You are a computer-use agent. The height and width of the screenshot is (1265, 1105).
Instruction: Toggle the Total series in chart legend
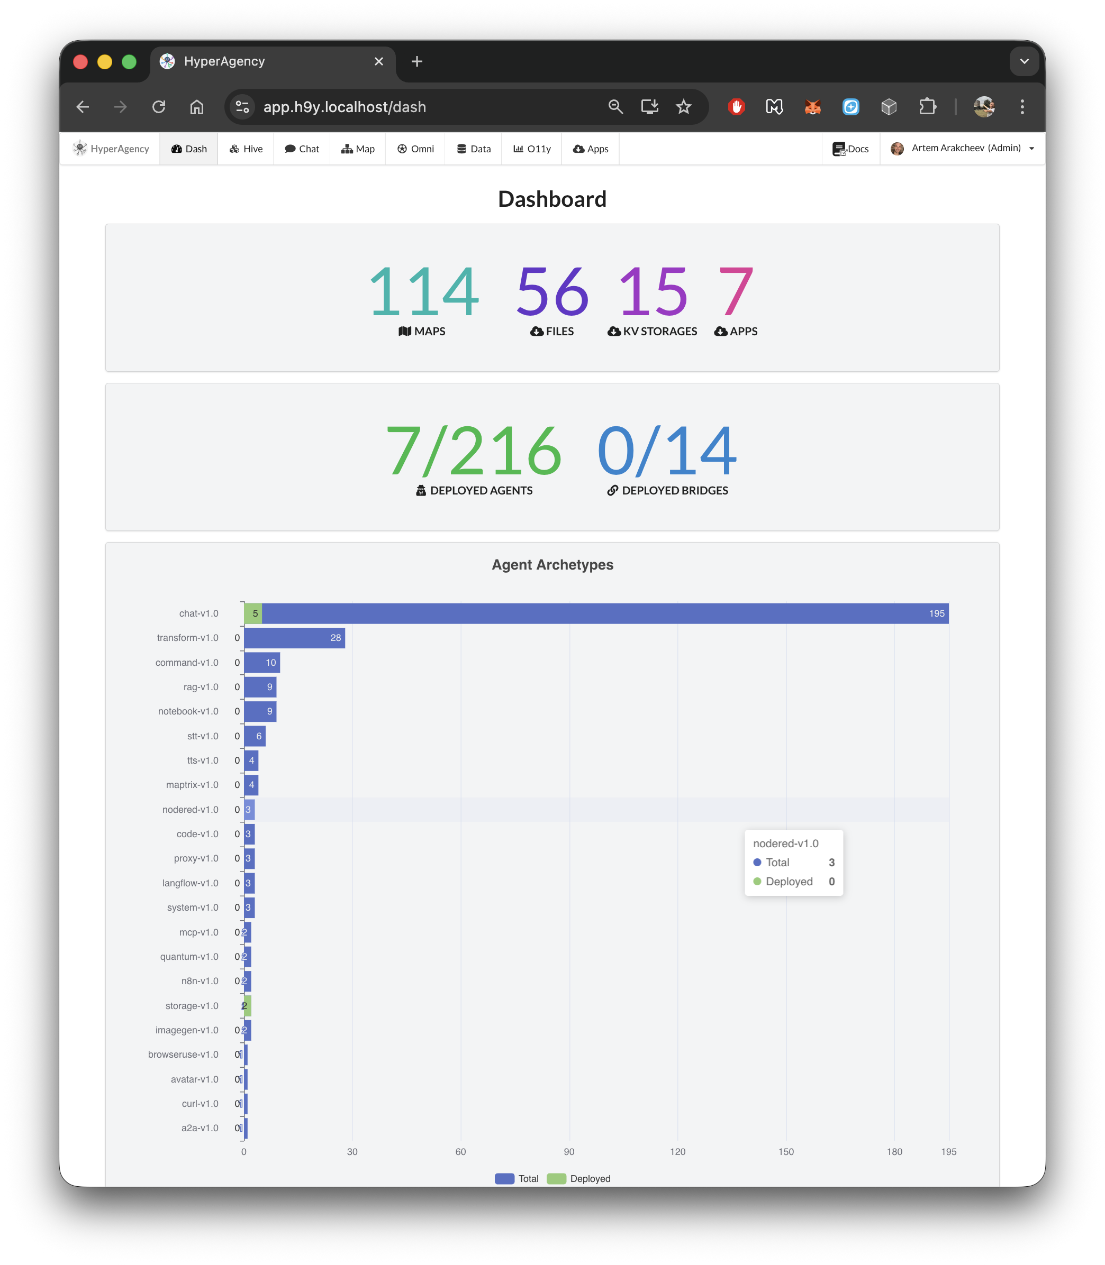517,1178
